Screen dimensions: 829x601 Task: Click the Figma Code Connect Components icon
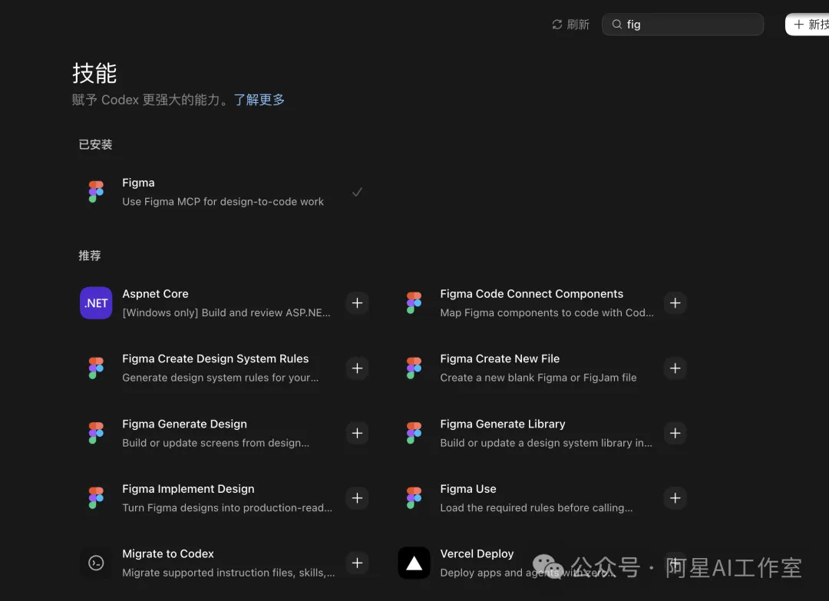coord(414,303)
